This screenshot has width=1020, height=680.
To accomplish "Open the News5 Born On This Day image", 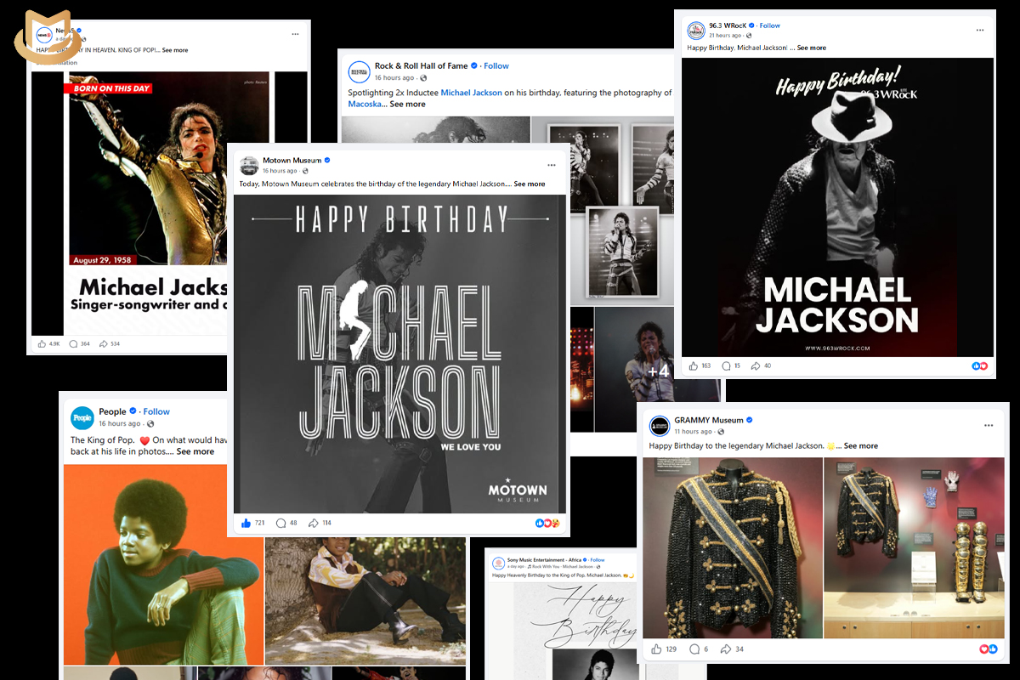I will (x=169, y=203).
